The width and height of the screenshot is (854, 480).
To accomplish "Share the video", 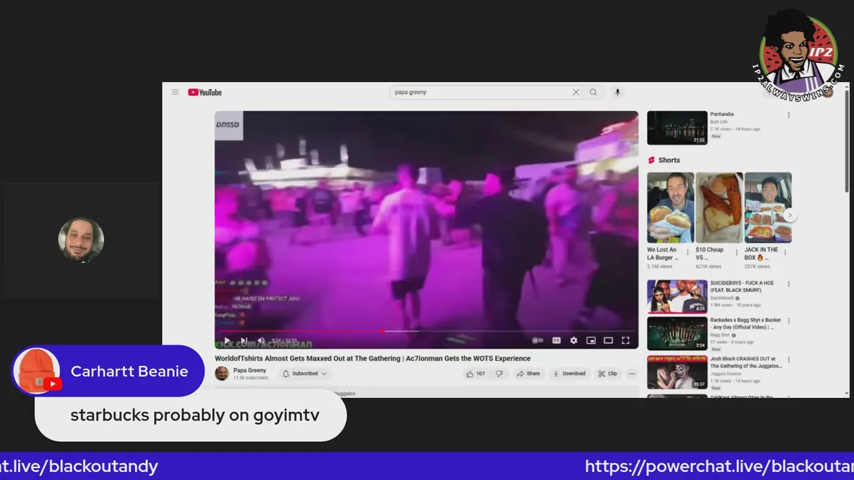I will coord(528,373).
